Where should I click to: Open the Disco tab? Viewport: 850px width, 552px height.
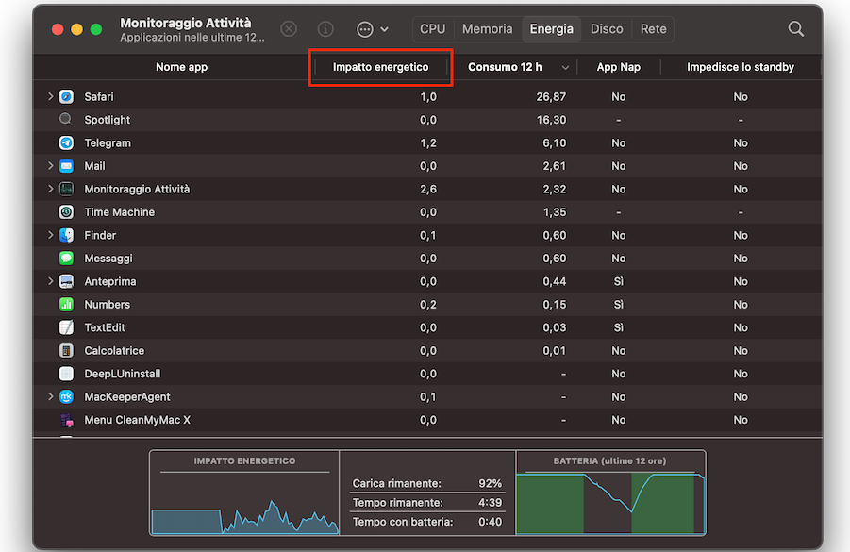pyautogui.click(x=607, y=29)
